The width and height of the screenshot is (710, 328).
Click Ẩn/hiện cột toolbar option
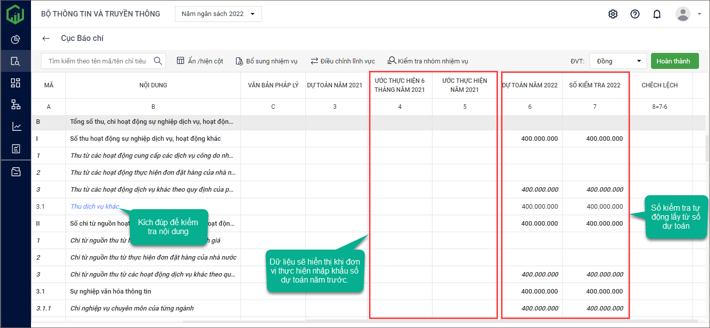click(x=200, y=61)
